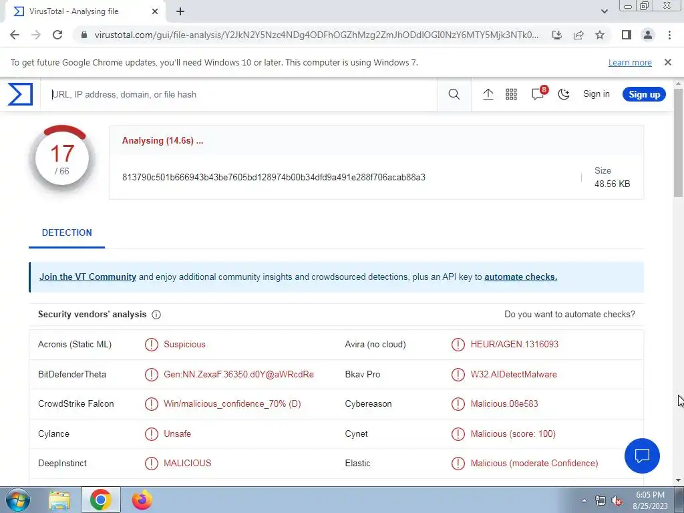Click the browser address bar URL

pos(317,35)
